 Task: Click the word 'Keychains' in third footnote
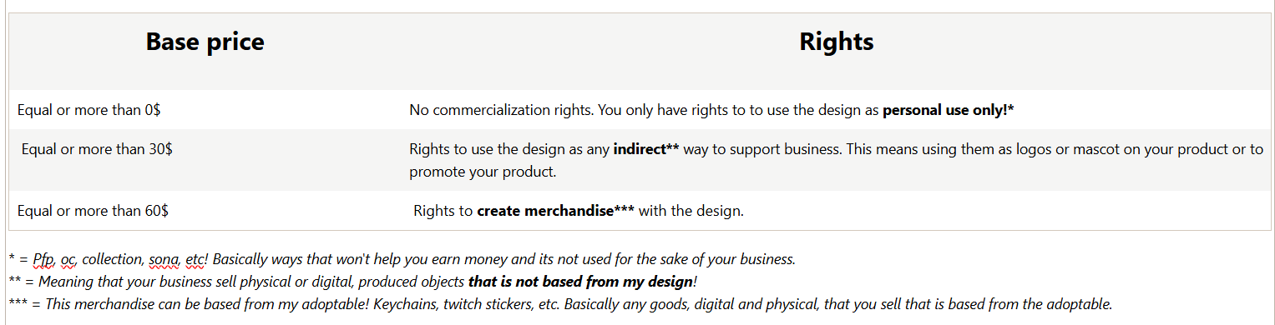click(x=402, y=304)
